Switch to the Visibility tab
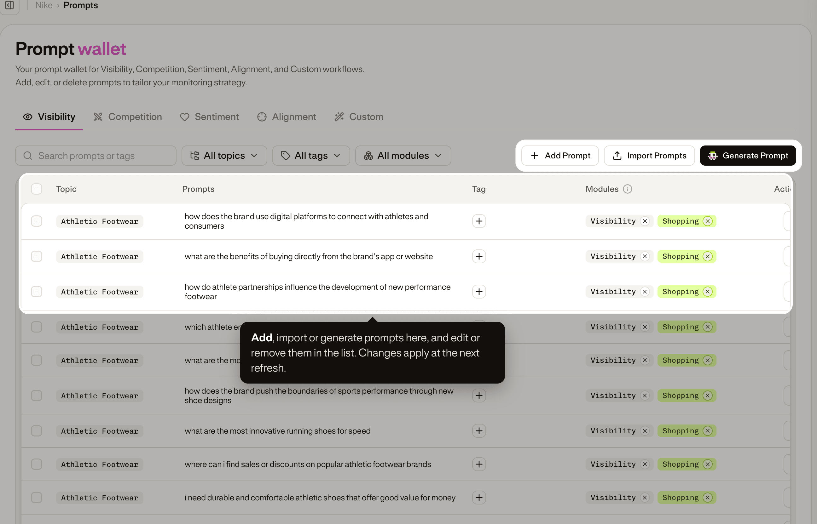 coord(49,117)
